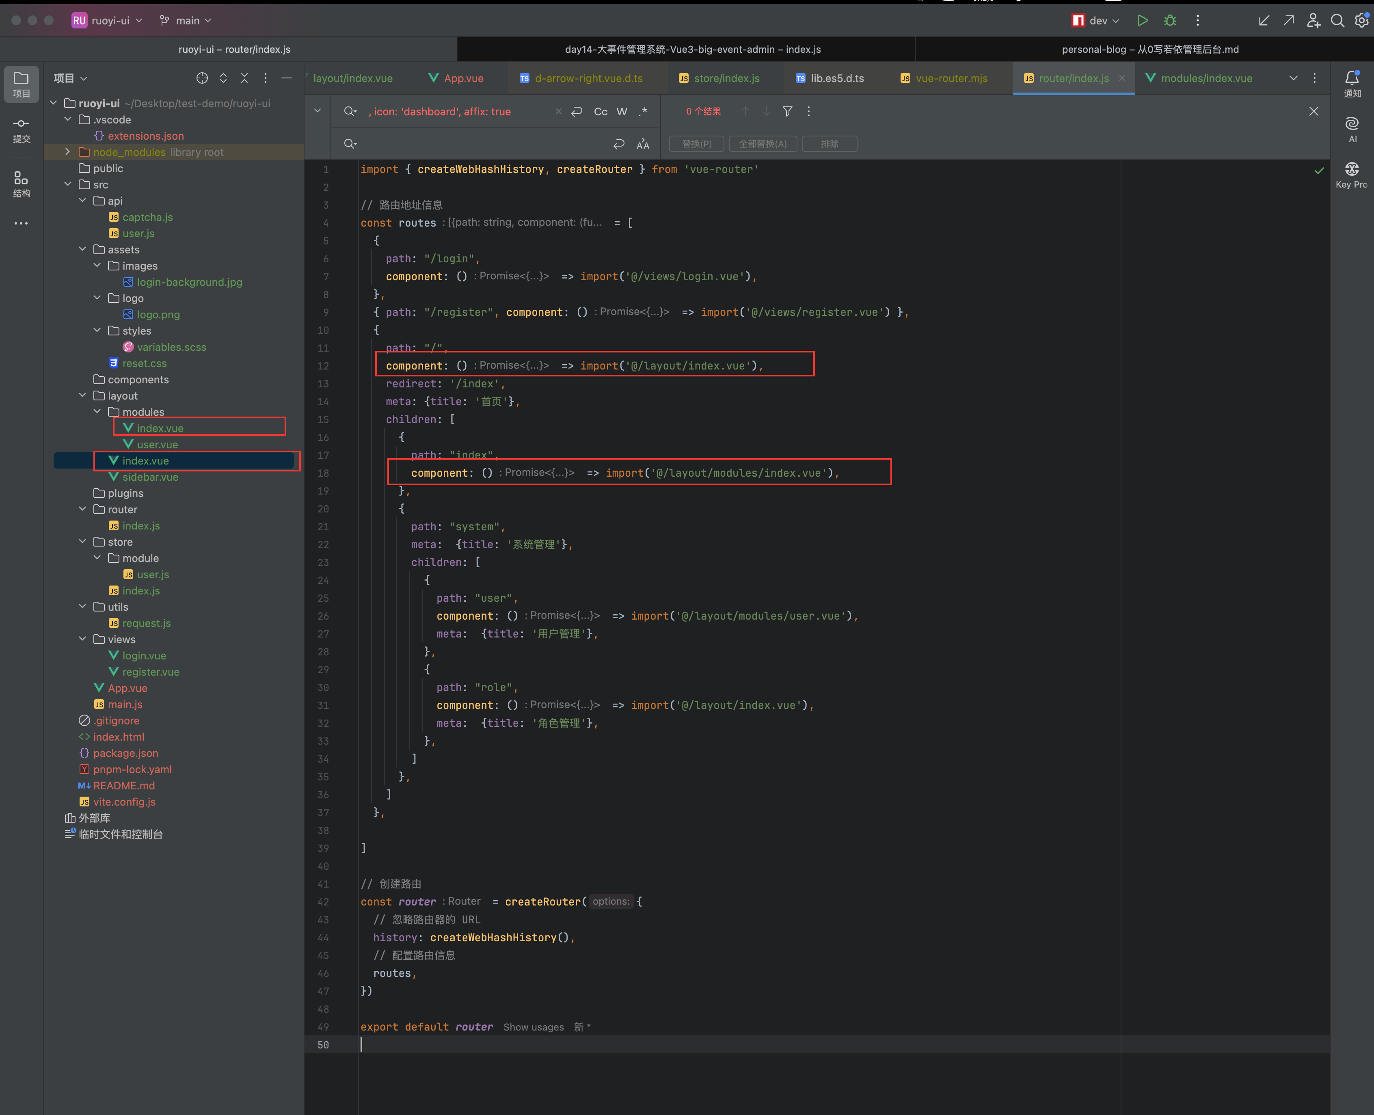
Task: Go to previous search occurrence
Action: tap(745, 112)
